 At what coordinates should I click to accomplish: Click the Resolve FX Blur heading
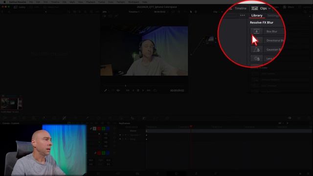262,22
